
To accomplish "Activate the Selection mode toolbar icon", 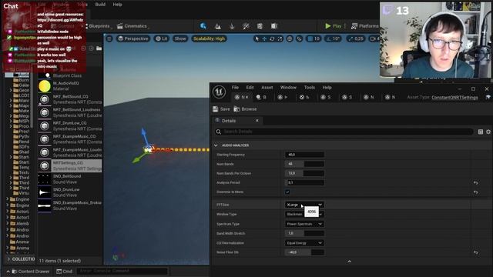I will coord(203,26).
